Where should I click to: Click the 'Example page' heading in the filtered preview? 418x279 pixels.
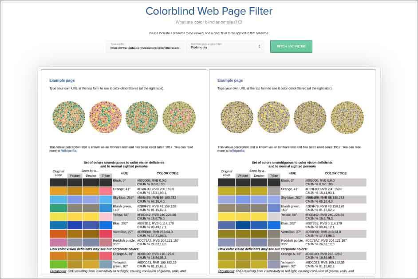tap(230, 80)
